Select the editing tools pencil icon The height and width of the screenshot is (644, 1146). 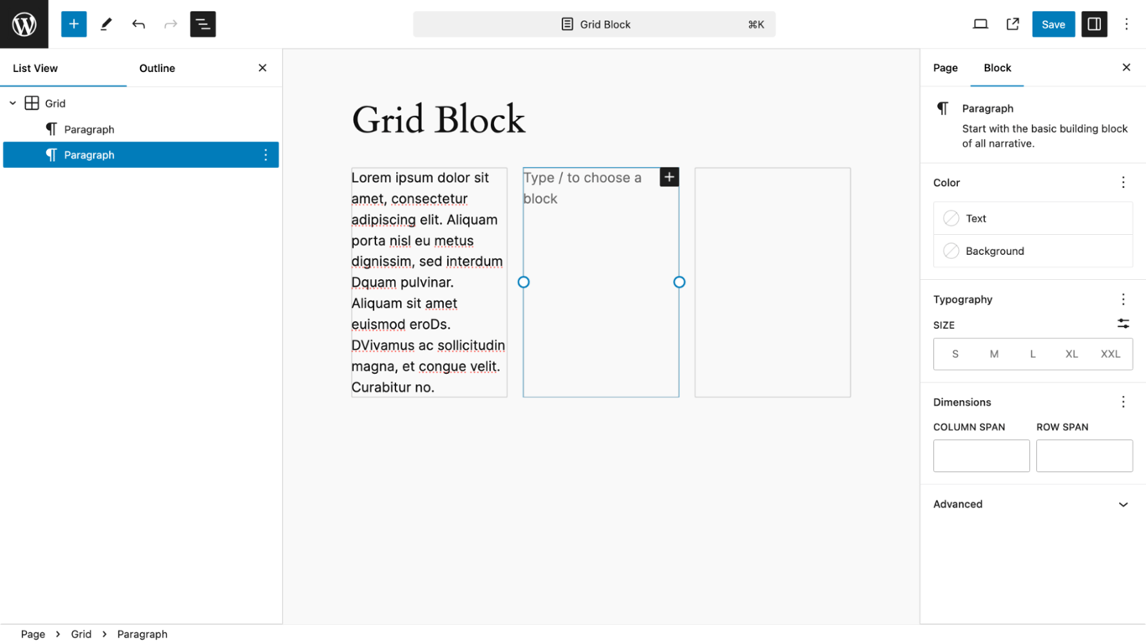[106, 23]
